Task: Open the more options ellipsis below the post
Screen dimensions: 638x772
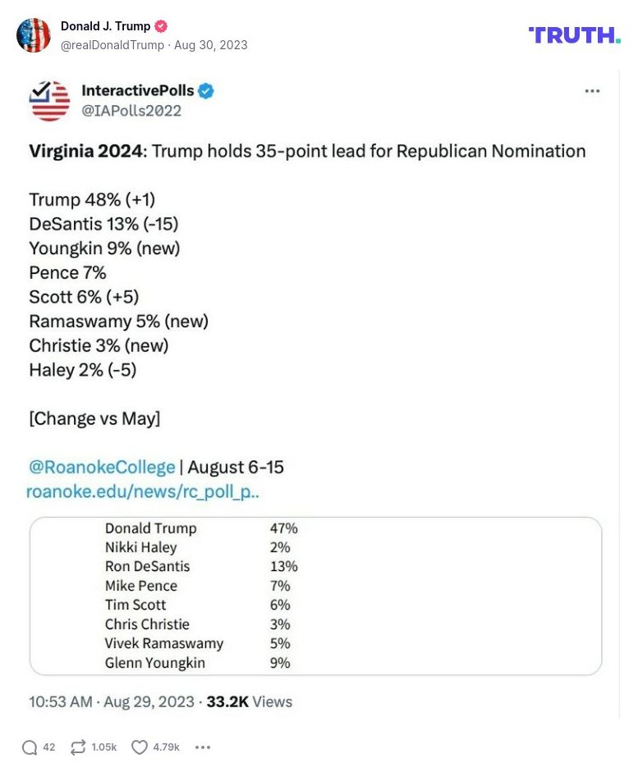Action: click(202, 747)
